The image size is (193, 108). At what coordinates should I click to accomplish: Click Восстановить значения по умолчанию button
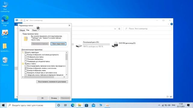click(52, 82)
